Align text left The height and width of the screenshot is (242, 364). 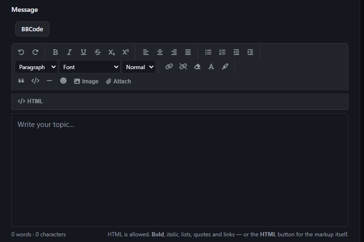coord(146,53)
